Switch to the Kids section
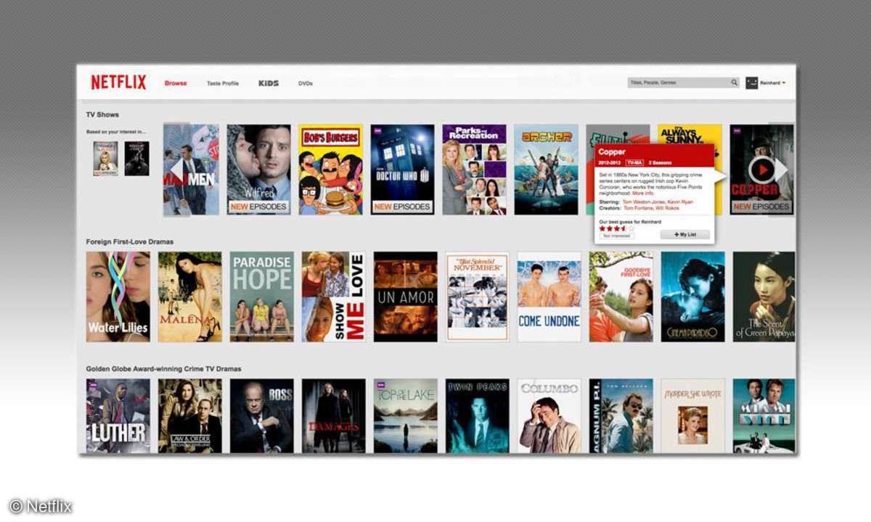 pos(269,83)
